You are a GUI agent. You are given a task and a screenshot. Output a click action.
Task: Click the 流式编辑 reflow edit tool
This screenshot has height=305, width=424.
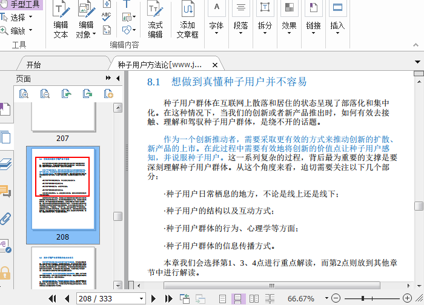(155, 20)
